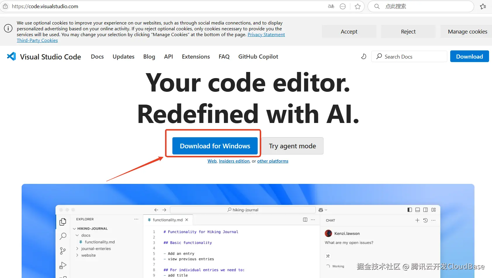The height and width of the screenshot is (278, 492).
Task: Click the hiking-journal command center box
Action: [x=243, y=210]
